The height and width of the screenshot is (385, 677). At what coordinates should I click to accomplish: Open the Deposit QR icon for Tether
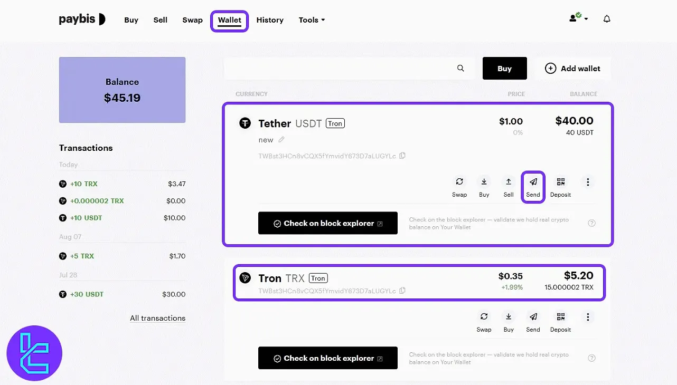(x=560, y=182)
